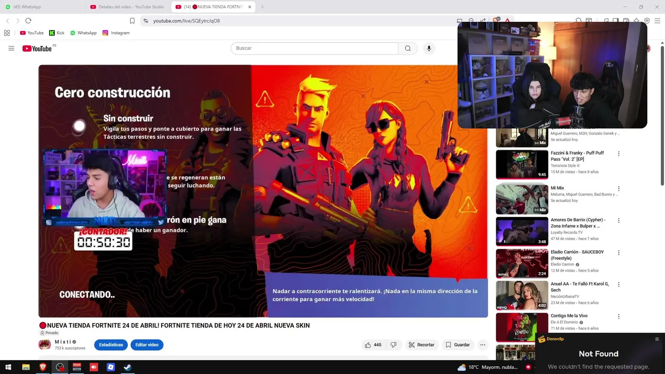Image resolution: width=665 pixels, height=374 pixels.
Task: Go forward in browser history
Action: coord(18,21)
